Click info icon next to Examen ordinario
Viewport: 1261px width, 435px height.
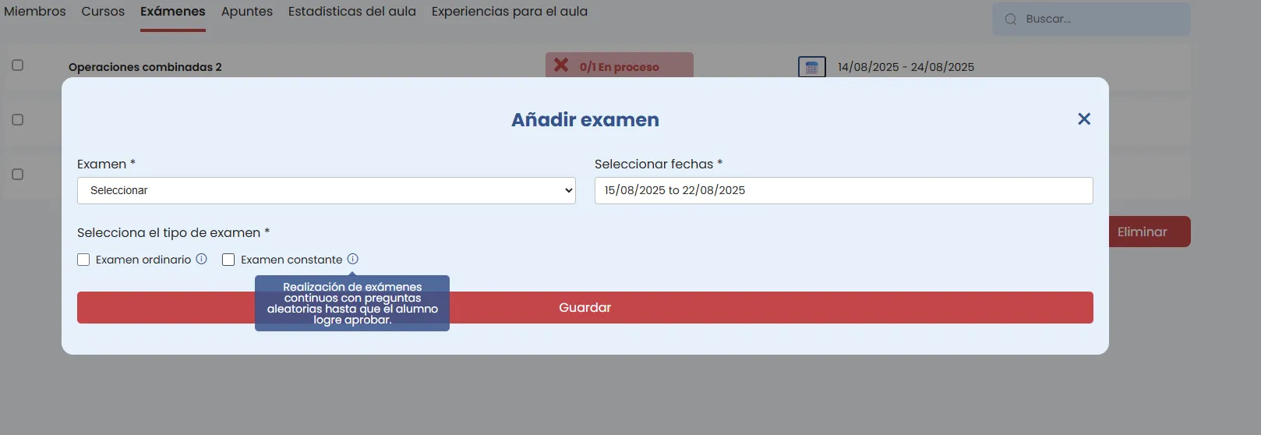tap(201, 259)
